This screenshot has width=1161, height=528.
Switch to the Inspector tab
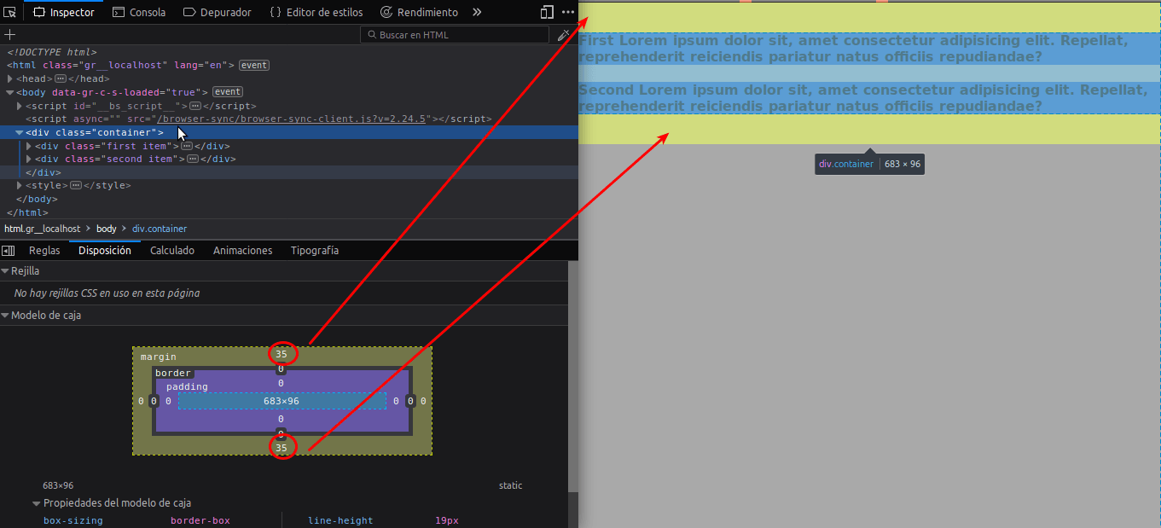pyautogui.click(x=64, y=12)
